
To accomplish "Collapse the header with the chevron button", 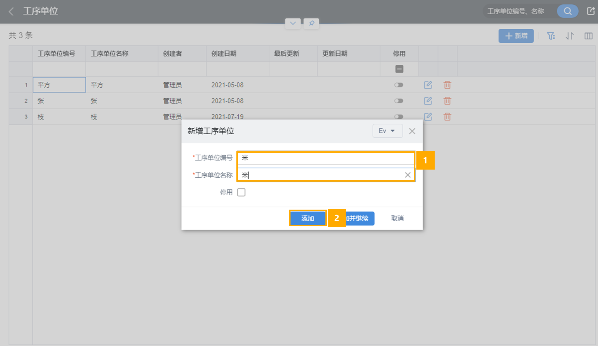I will coord(293,23).
